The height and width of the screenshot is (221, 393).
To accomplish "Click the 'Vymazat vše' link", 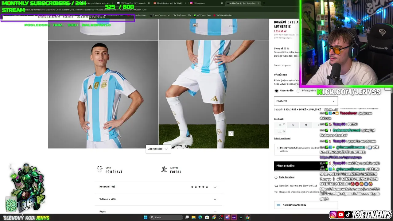I will [x=331, y=110].
